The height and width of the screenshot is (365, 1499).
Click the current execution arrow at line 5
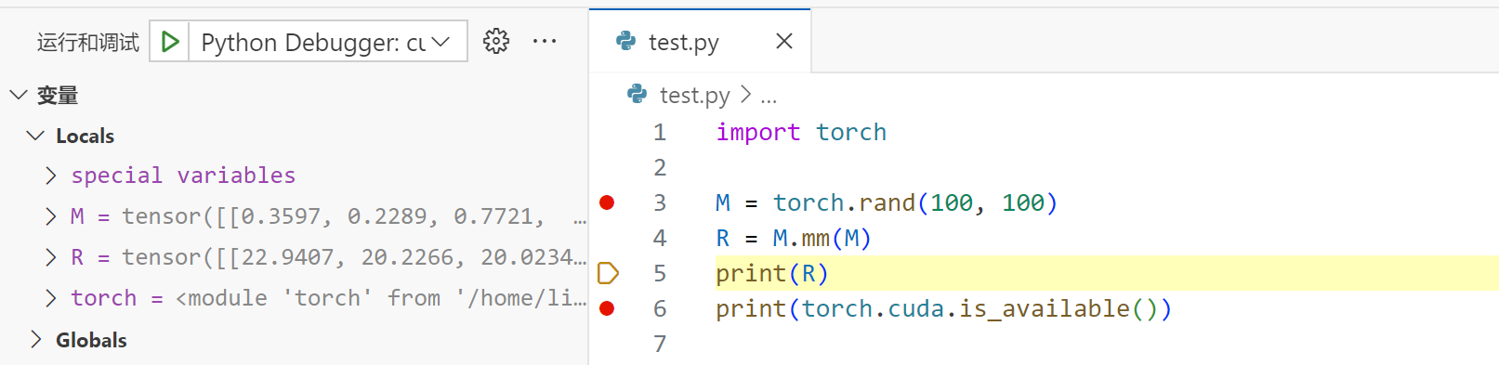point(608,273)
